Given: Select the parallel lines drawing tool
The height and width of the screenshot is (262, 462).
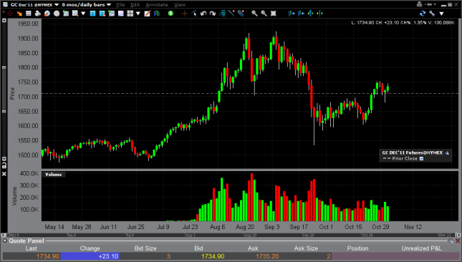Looking at the screenshot, I should [x=241, y=14].
